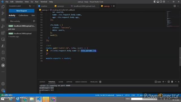
Task: Switch to the JUPYTER panel tab
Action: tap(69, 82)
